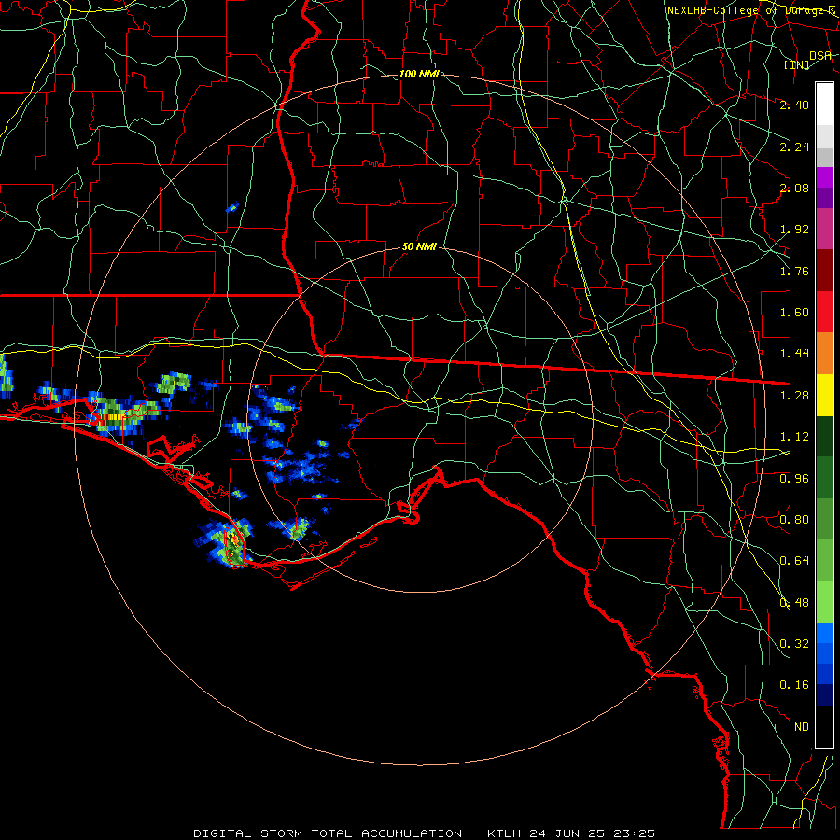Viewport: 840px width, 840px height.
Task: Select the light blue swatch above 0.32
Action: point(824,633)
